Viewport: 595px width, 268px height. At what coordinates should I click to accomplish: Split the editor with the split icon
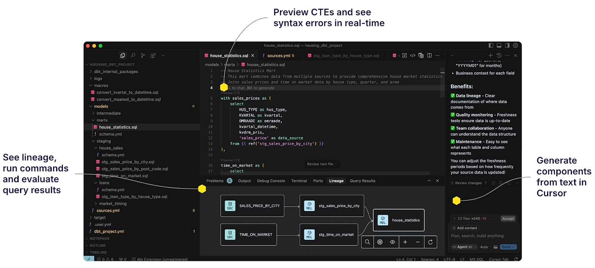pos(429,56)
